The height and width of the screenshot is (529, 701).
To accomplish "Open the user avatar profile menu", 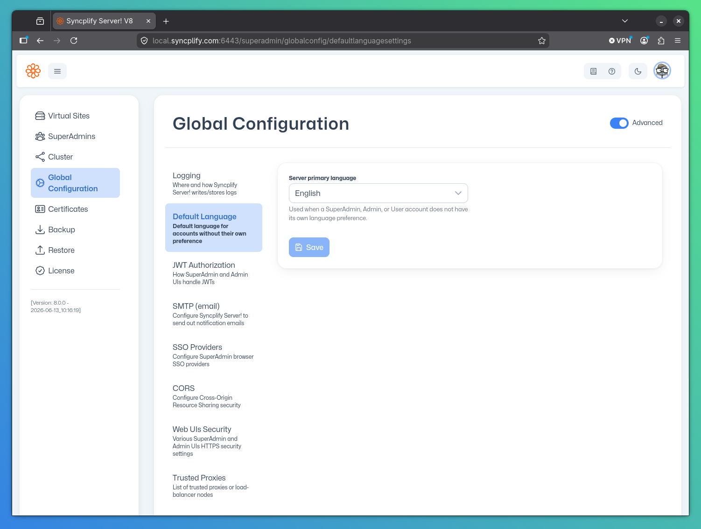I will coord(662,71).
